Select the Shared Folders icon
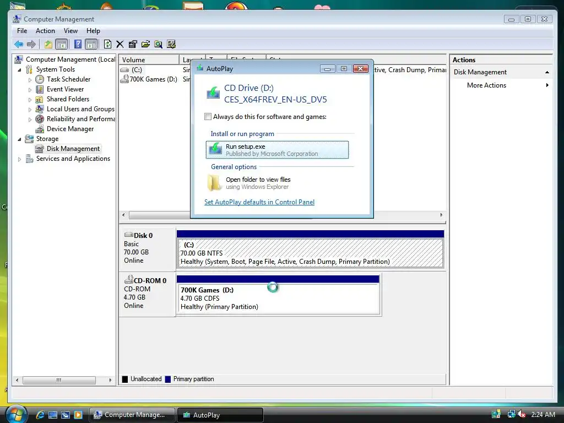 40,99
